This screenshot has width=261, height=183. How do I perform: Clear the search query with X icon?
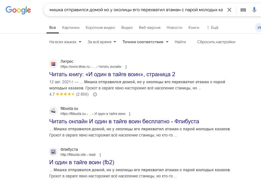tap(229, 10)
